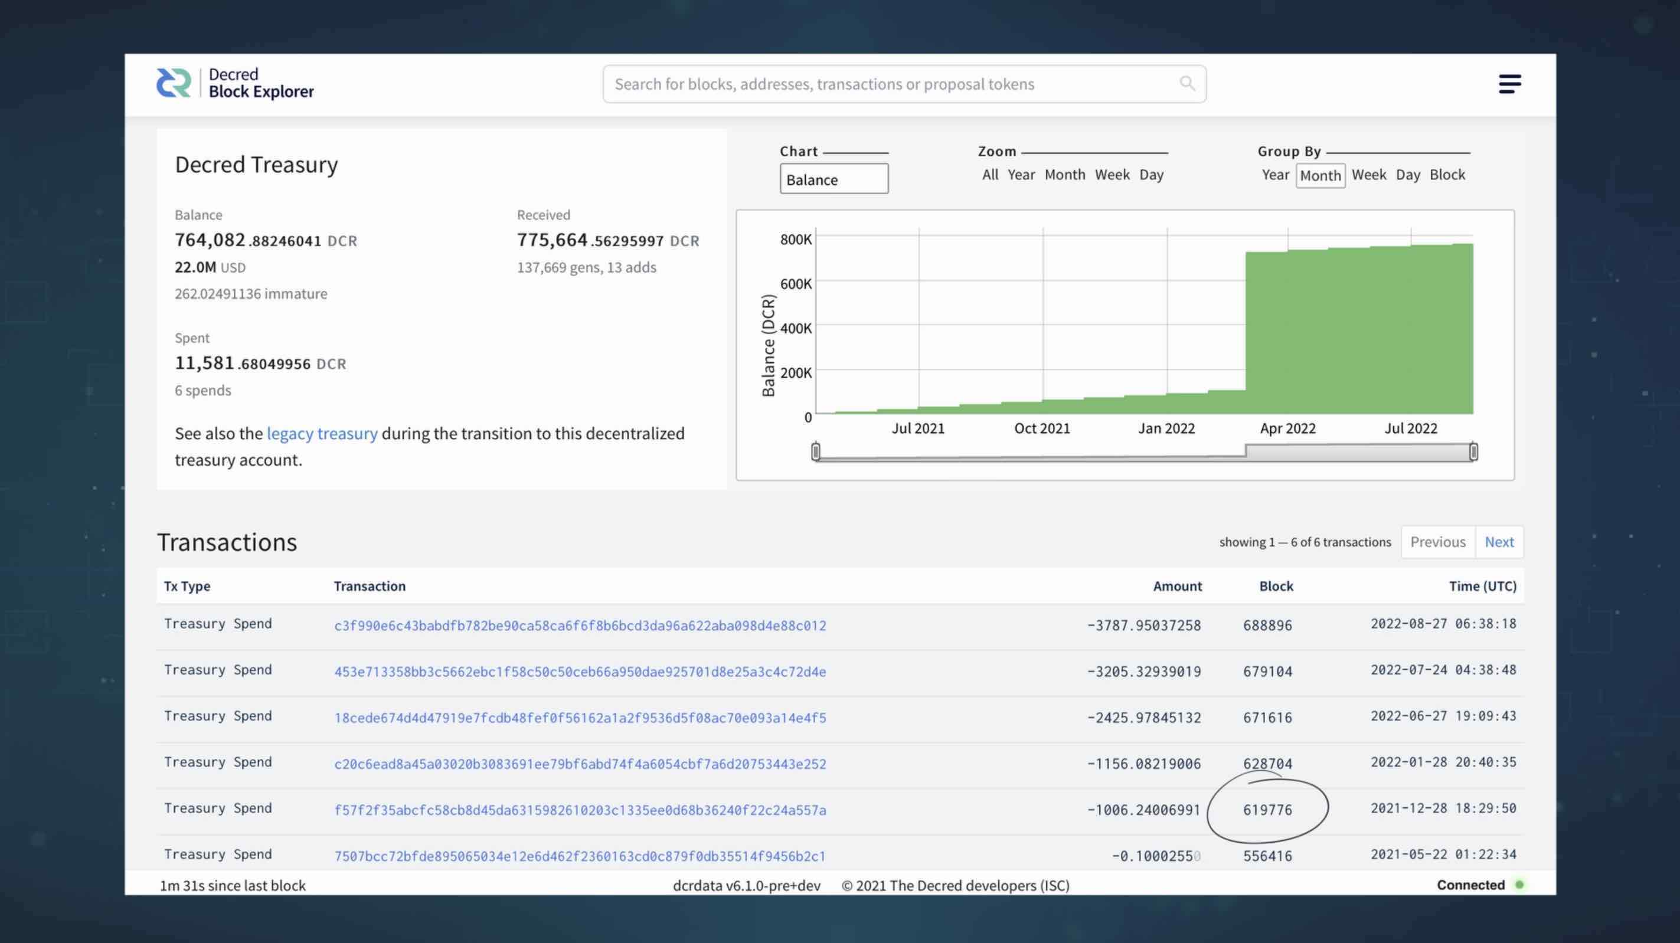Click the Next page button
This screenshot has height=943, width=1680.
tap(1499, 542)
